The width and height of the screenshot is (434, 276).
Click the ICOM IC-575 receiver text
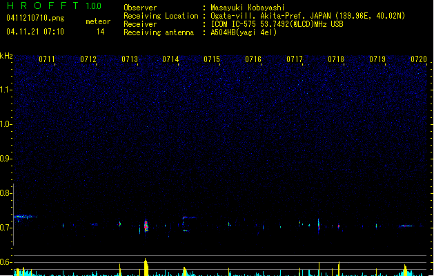tap(277, 24)
